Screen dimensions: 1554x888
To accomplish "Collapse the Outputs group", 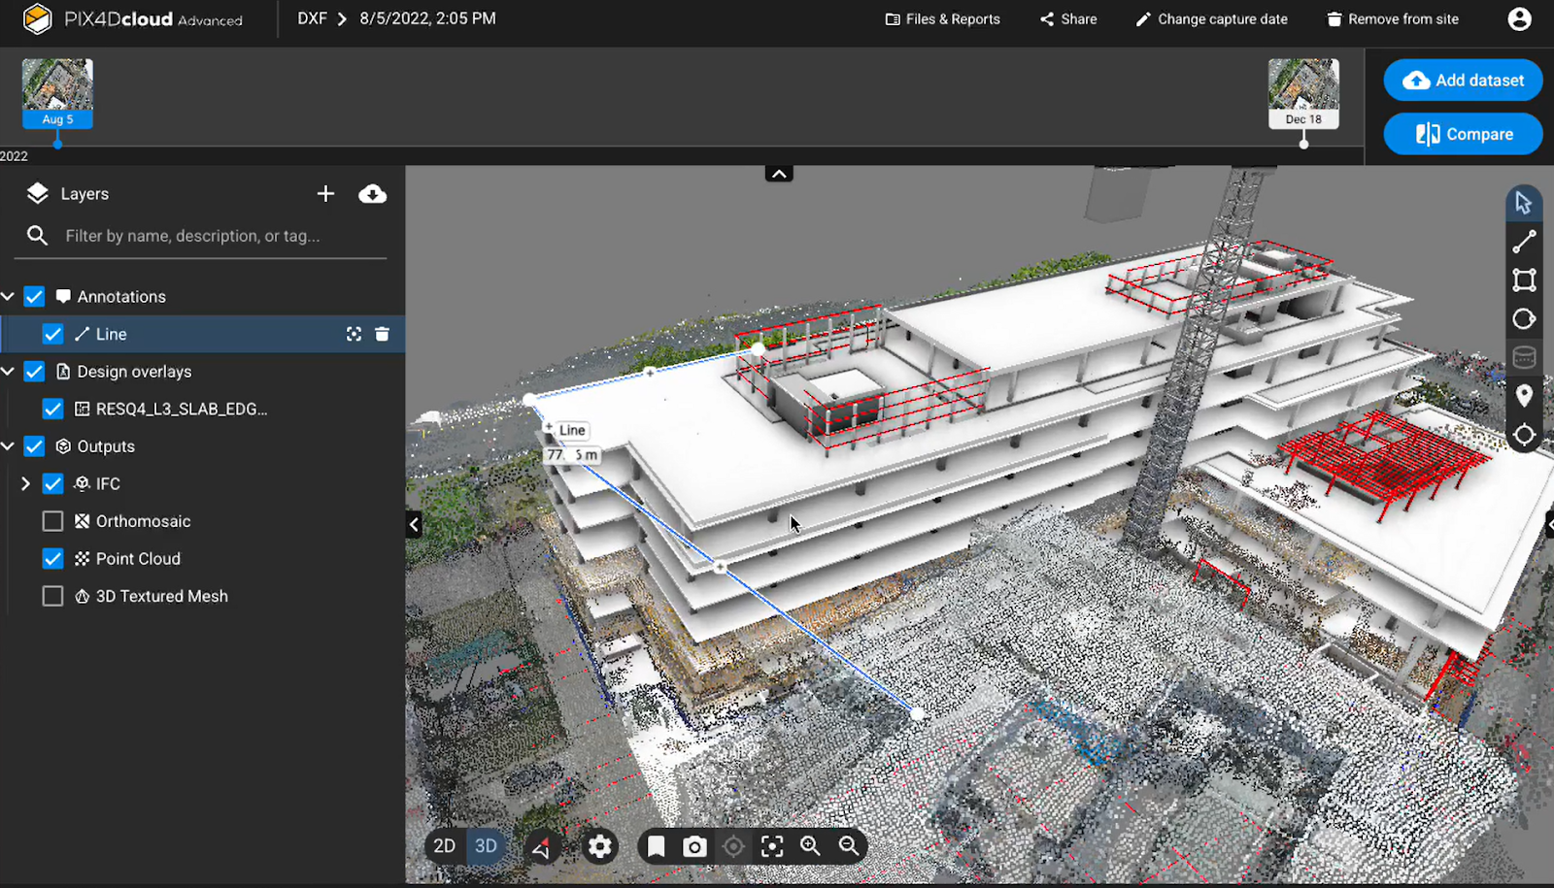I will pyautogui.click(x=8, y=445).
